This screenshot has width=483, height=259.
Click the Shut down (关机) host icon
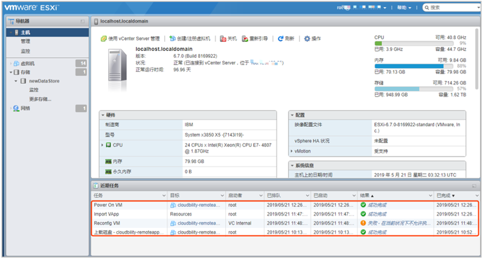(x=223, y=39)
